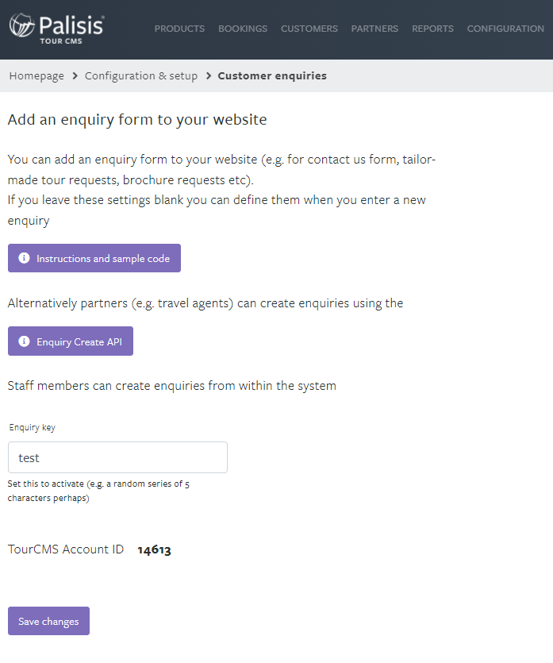Navigate to the Homepage breadcrumb link
Viewport: 553px width, 663px height.
(x=36, y=76)
